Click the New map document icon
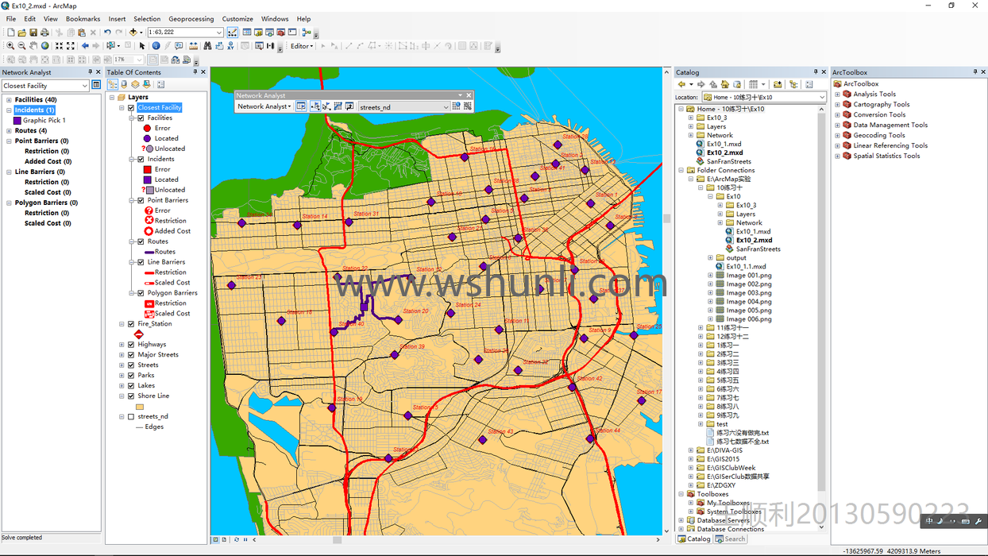Viewport: 988px width, 556px height. (11, 33)
